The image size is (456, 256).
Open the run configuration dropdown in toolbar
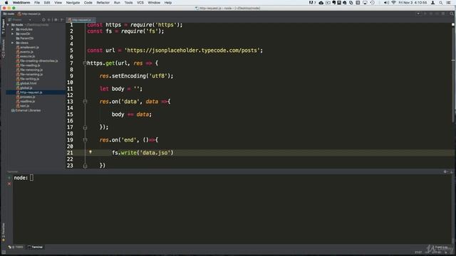(x=418, y=14)
